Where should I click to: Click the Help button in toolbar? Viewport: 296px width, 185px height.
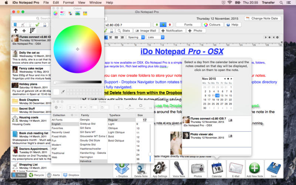pyautogui.click(x=233, y=24)
